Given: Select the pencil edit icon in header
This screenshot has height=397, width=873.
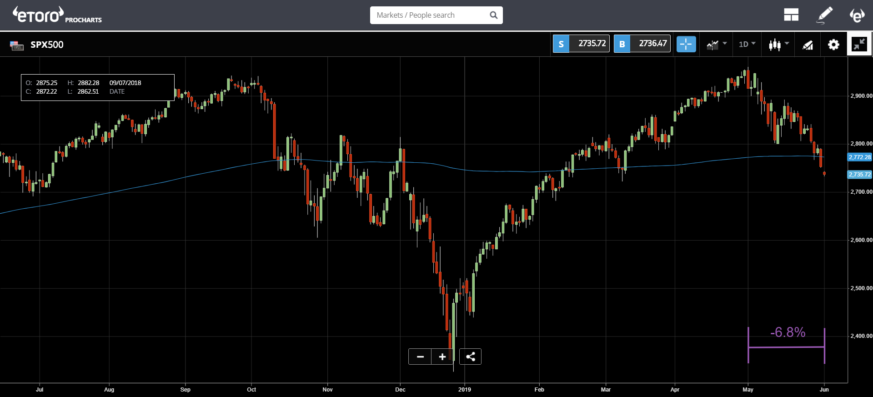Looking at the screenshot, I should pos(824,15).
